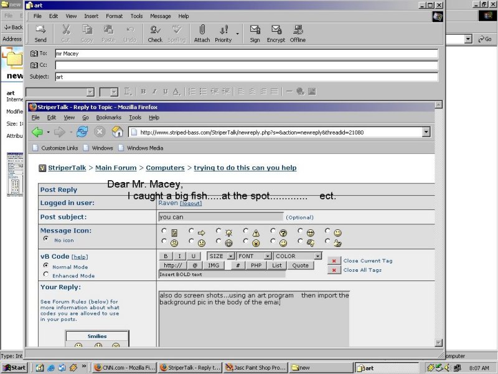The image size is (498, 374).
Task: Expand the COLOR dropdown
Action: pos(297,256)
